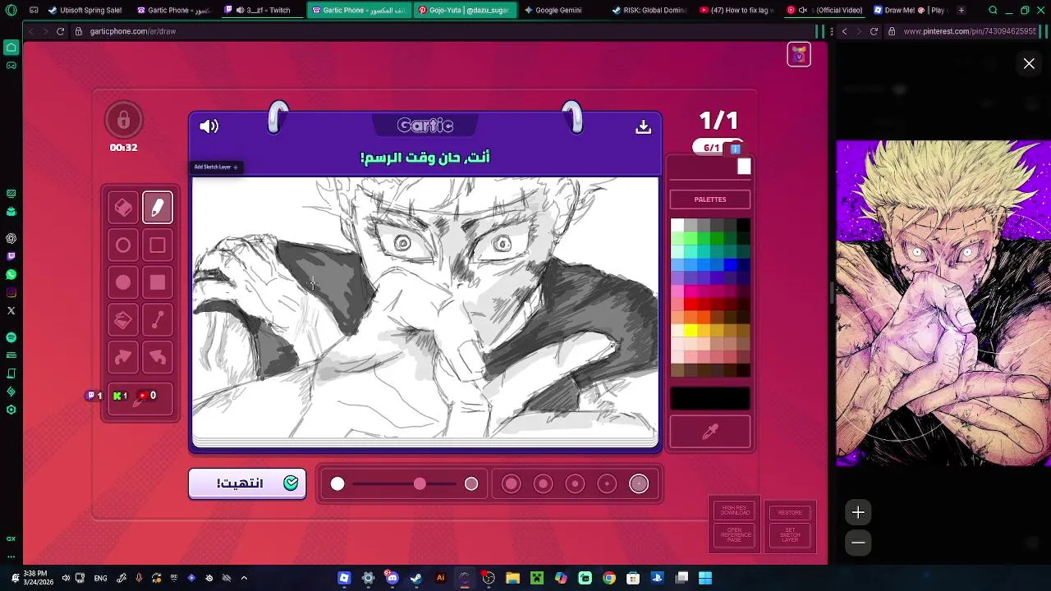
Task: Open WhatsApp icon in browser sidebar
Action: 11,274
